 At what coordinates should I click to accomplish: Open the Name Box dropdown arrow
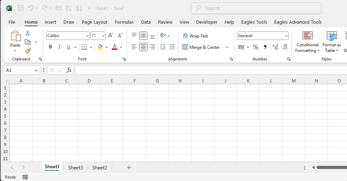36,70
